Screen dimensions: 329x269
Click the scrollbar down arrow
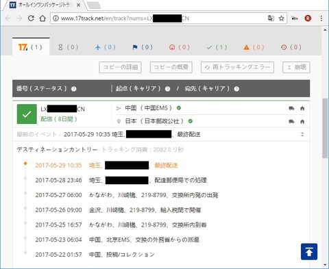pyautogui.click(x=325, y=265)
